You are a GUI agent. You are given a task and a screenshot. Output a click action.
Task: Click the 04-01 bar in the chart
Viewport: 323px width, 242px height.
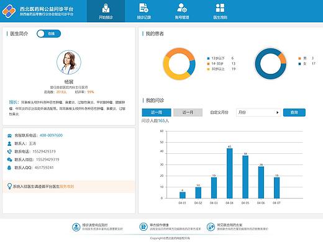pos(183,195)
